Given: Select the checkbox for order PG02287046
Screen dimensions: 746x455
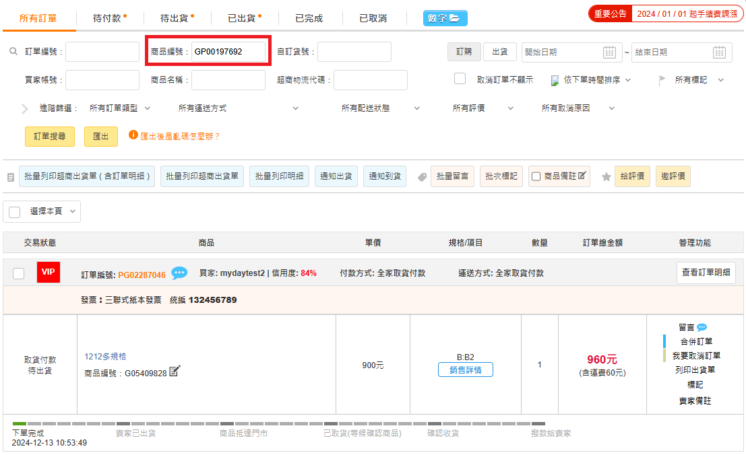Looking at the screenshot, I should pyautogui.click(x=19, y=273).
